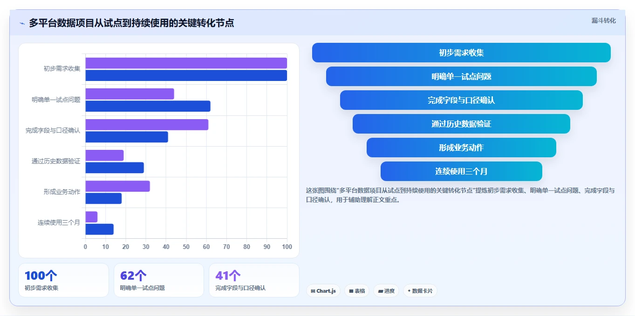635x316 pixels.
Task: Click the y-axis label 初步需求收集
Action: pos(62,69)
